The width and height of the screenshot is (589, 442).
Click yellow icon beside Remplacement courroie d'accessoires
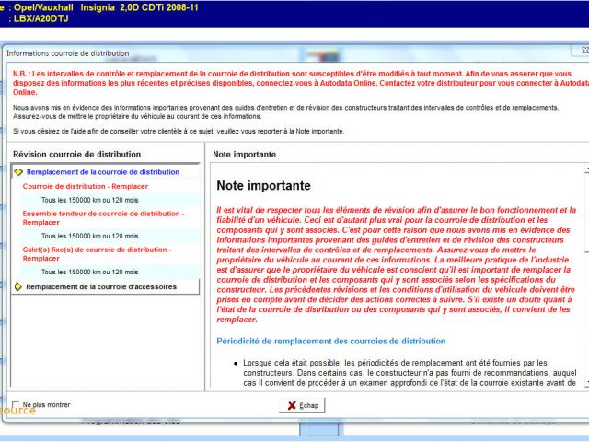18,286
